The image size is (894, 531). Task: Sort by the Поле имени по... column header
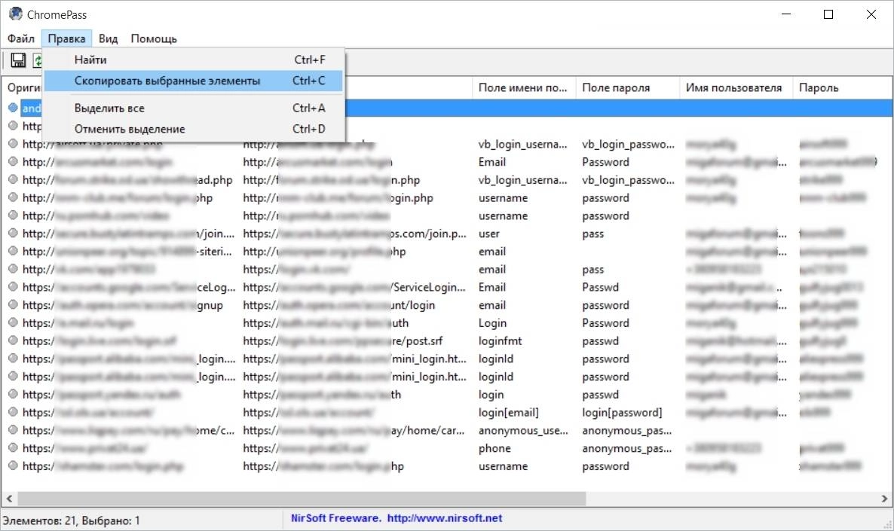pos(524,87)
